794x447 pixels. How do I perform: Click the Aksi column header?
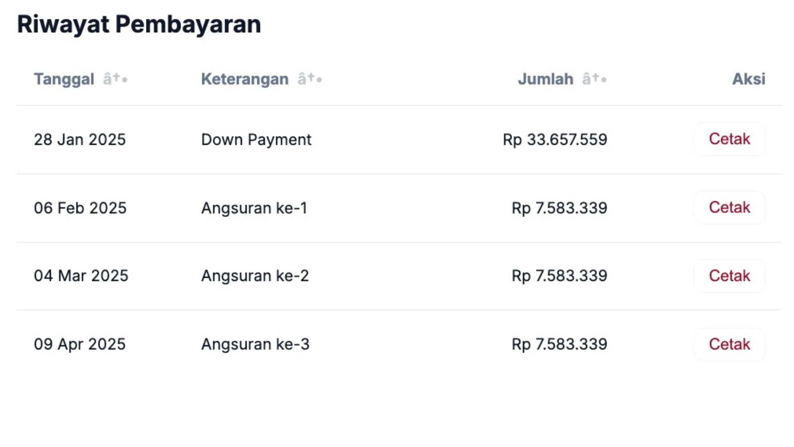tap(748, 79)
